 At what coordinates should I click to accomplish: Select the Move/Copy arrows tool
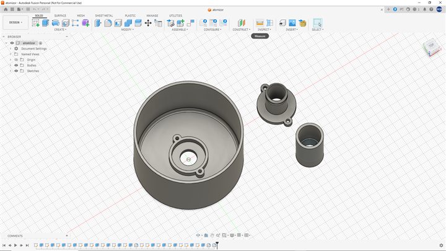coord(148,23)
